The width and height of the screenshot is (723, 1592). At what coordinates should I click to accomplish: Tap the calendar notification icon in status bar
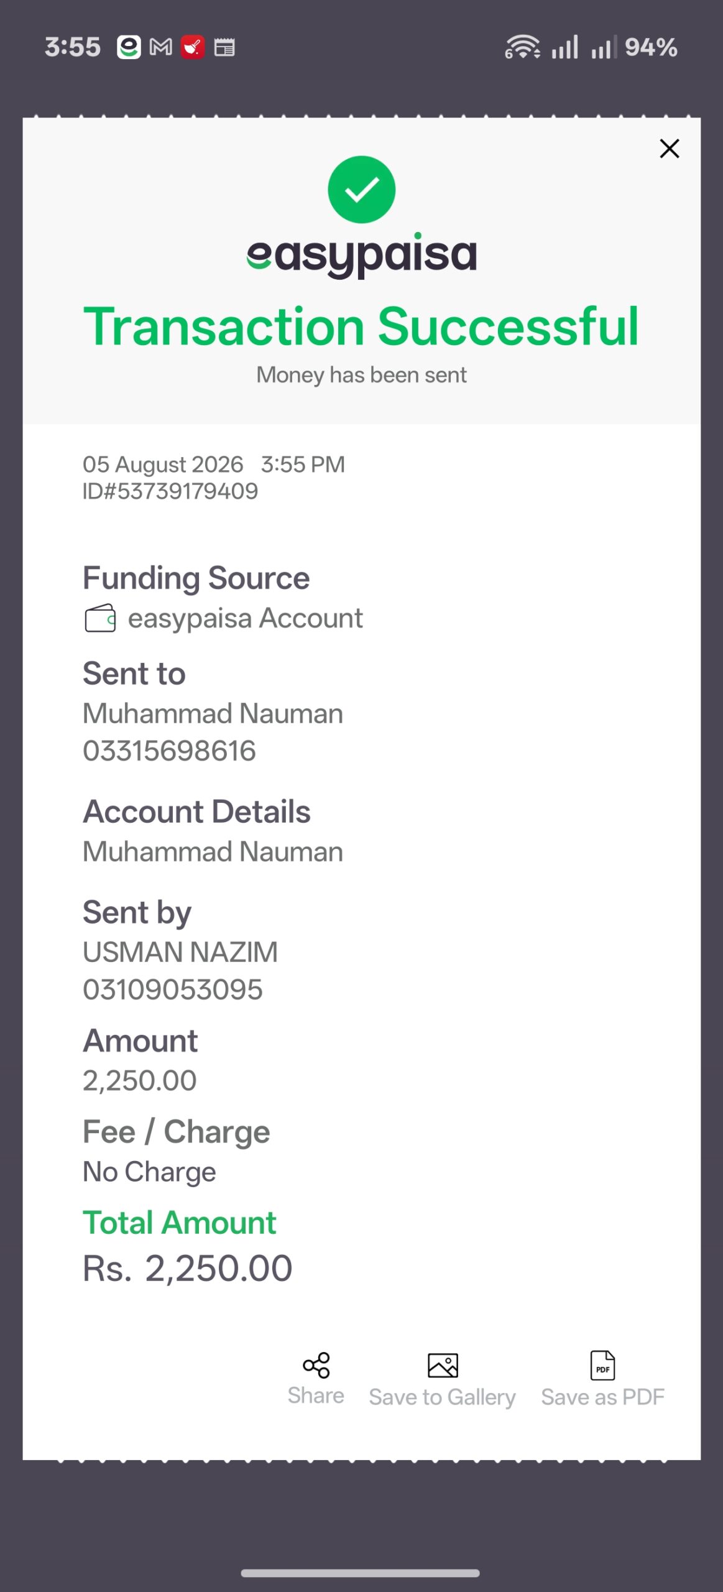pyautogui.click(x=224, y=47)
